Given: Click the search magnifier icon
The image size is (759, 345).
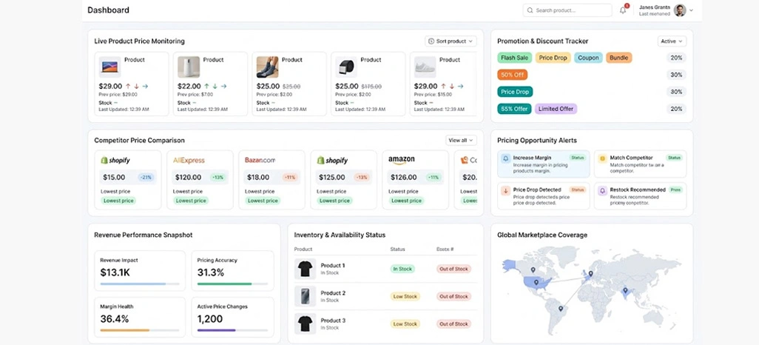Looking at the screenshot, I should 530,10.
